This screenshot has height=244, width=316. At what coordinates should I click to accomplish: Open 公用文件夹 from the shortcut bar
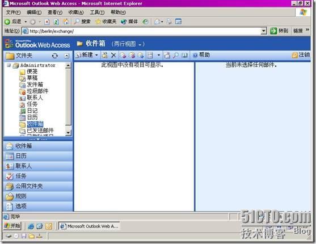pos(38,186)
